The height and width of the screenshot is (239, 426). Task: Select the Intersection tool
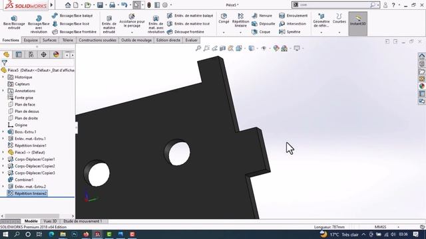tap(292, 24)
